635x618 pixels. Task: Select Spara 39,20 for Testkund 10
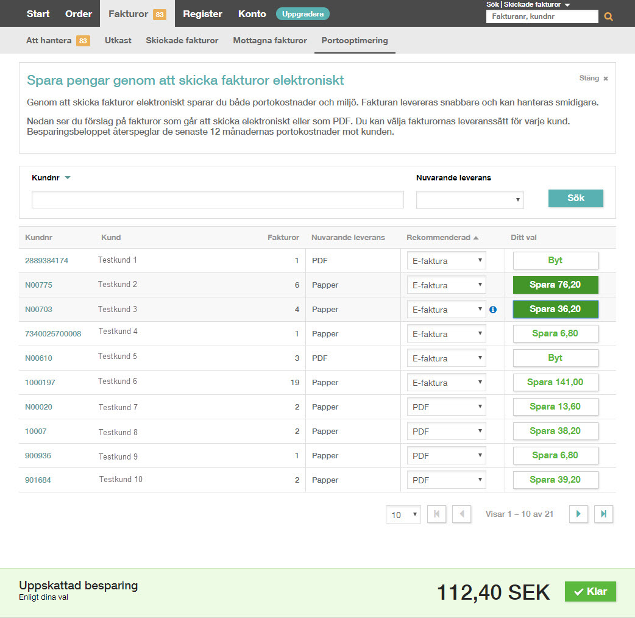click(x=555, y=480)
